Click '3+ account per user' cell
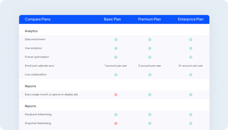The width and height of the screenshot is (228, 130). pos(191,66)
